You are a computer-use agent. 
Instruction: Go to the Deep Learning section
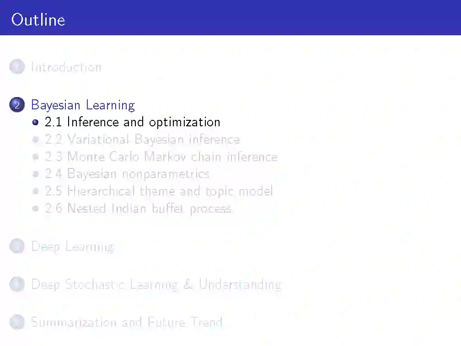(x=72, y=247)
